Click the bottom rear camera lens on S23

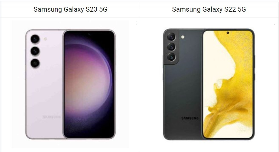pyautogui.click(x=35, y=63)
